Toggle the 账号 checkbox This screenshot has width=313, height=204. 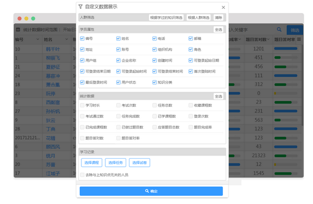click(x=118, y=50)
